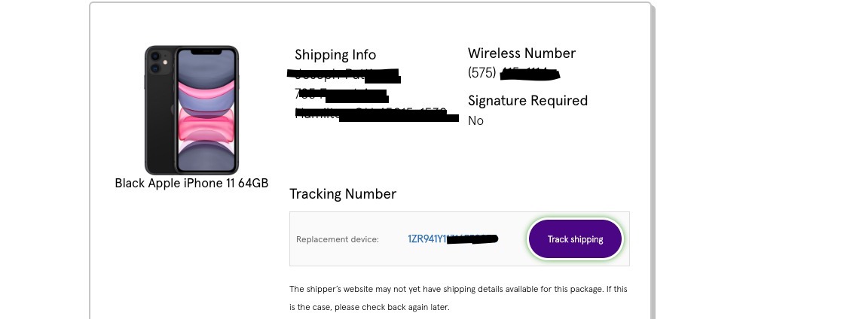Image resolution: width=859 pixels, height=319 pixels.
Task: Click the redacted street address line
Action: 341,95
